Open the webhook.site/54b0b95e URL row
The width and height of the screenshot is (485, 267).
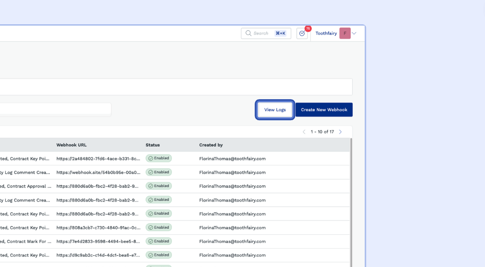98,172
